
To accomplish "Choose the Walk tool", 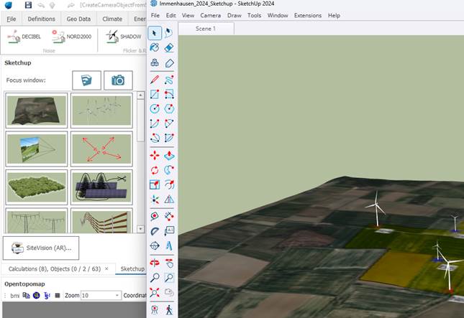I will (168, 309).
